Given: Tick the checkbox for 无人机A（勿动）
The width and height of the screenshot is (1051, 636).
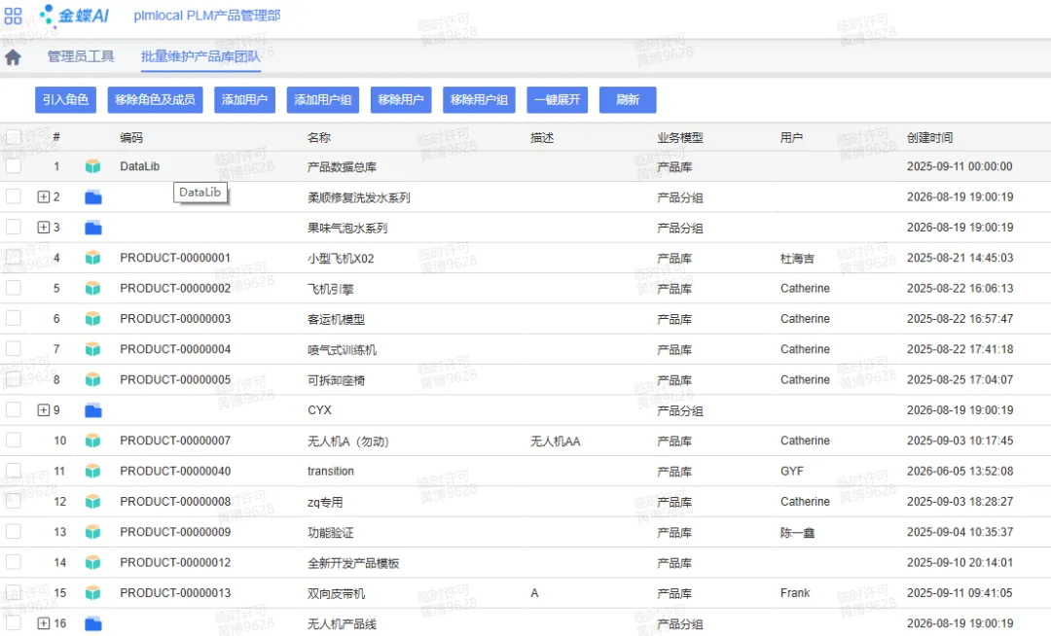Looking at the screenshot, I should (14, 440).
